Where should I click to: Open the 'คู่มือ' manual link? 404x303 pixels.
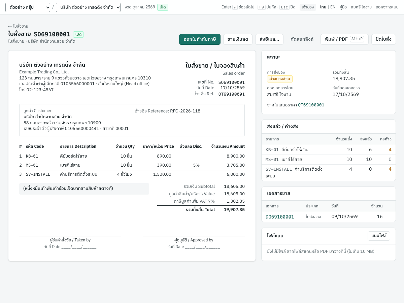pos(343,7)
